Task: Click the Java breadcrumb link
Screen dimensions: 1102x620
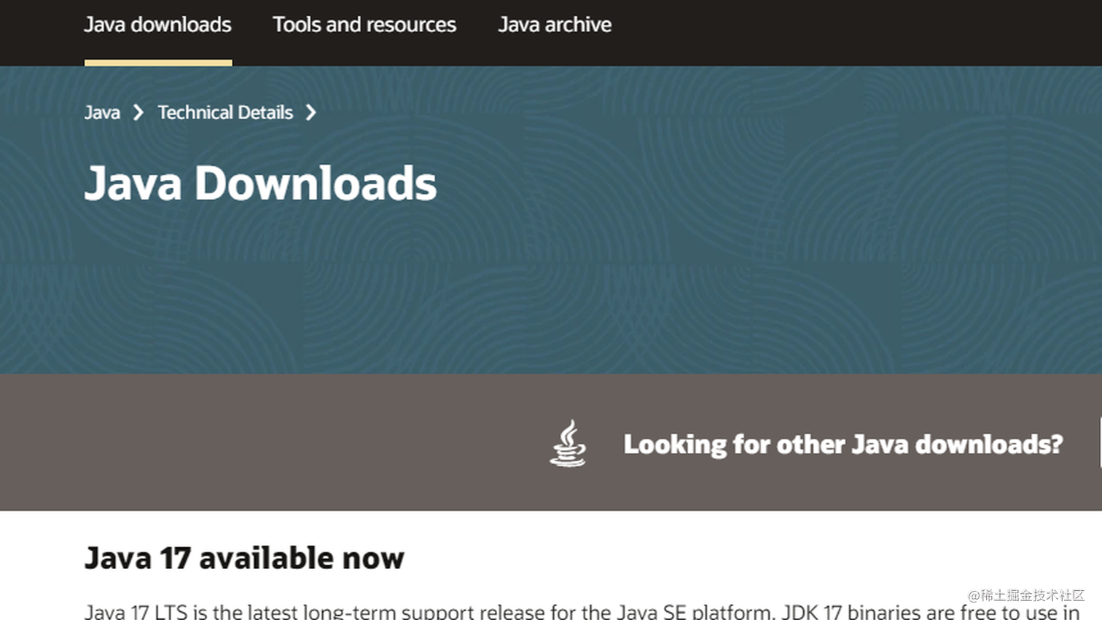Action: click(101, 113)
